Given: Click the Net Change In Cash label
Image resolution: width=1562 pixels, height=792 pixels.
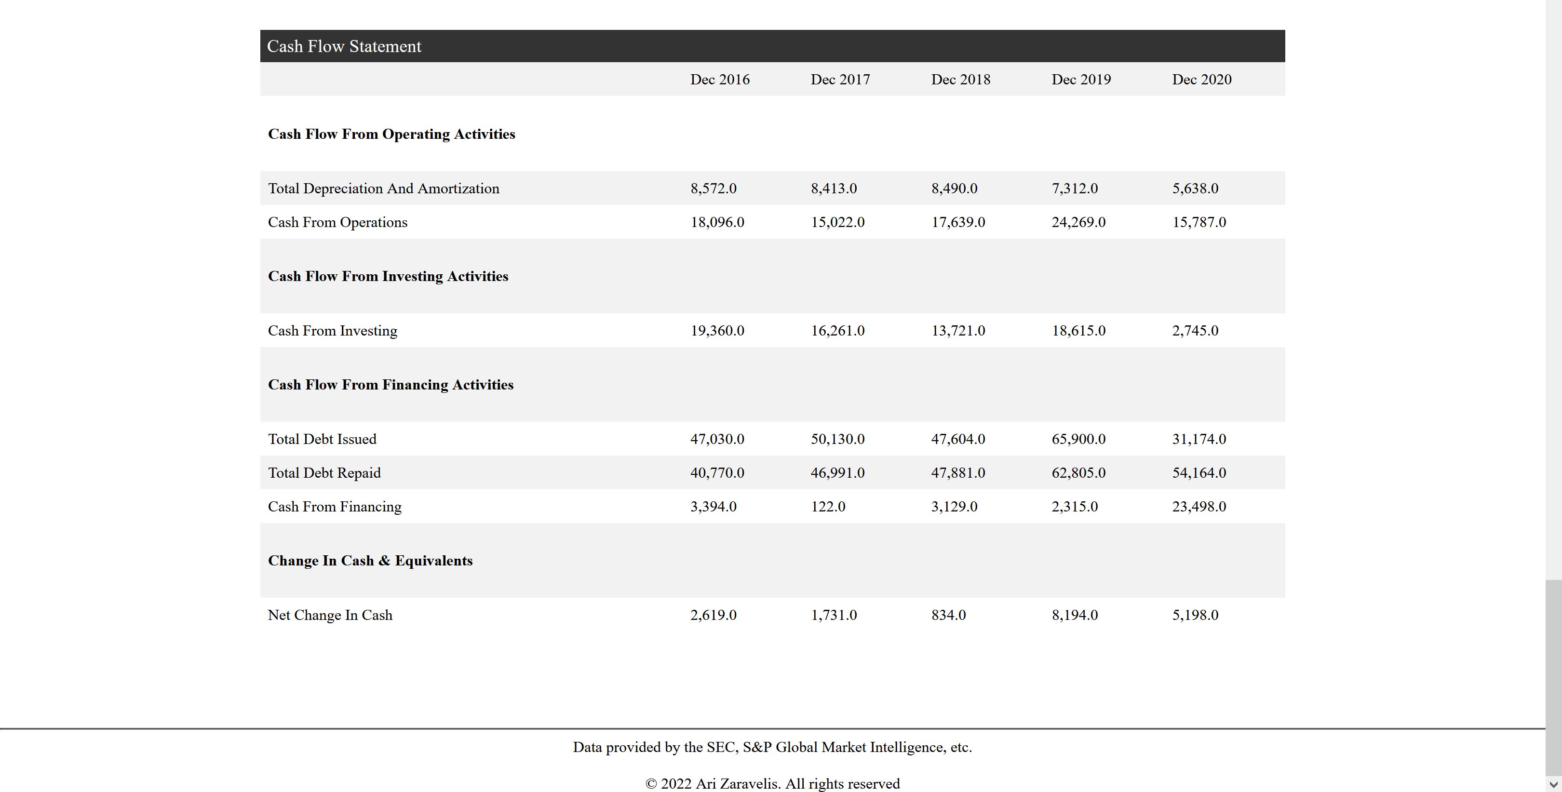Looking at the screenshot, I should tap(330, 616).
